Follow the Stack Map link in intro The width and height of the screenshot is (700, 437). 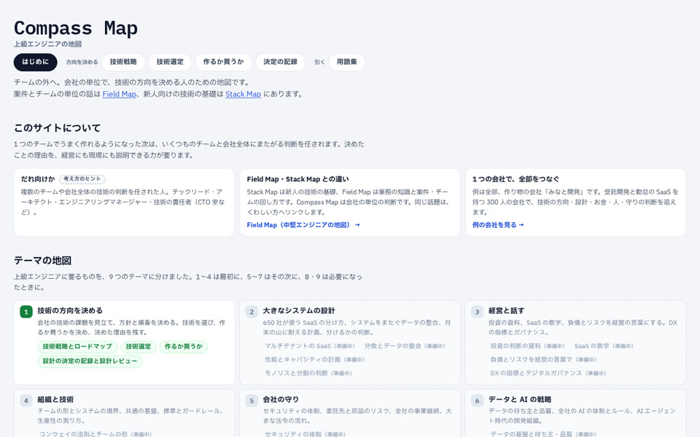[243, 94]
